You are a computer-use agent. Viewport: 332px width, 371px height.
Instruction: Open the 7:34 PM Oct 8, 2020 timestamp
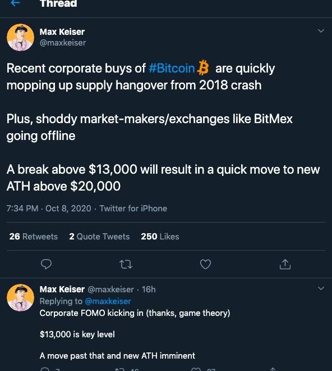click(49, 209)
